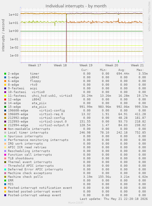The width and height of the screenshot is (152, 206).
Task: Select the Rescheduling interrupts legend label
Action: [x=29, y=151]
